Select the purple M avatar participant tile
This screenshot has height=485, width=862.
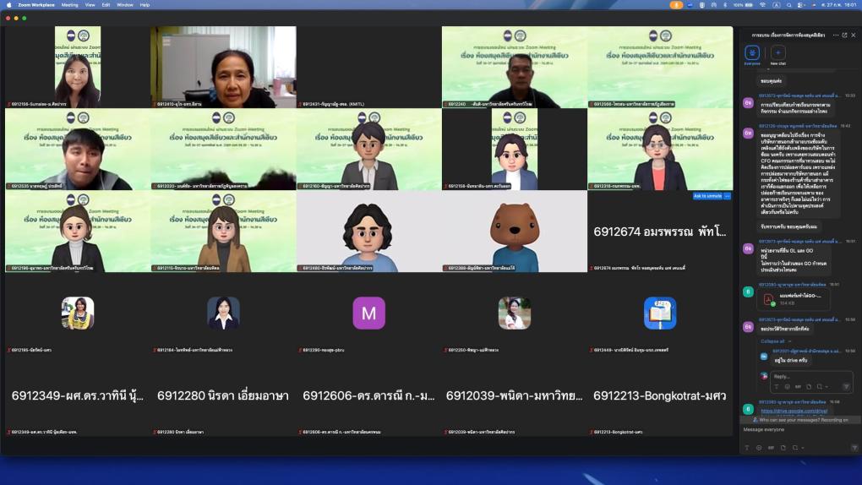pyautogui.click(x=368, y=313)
